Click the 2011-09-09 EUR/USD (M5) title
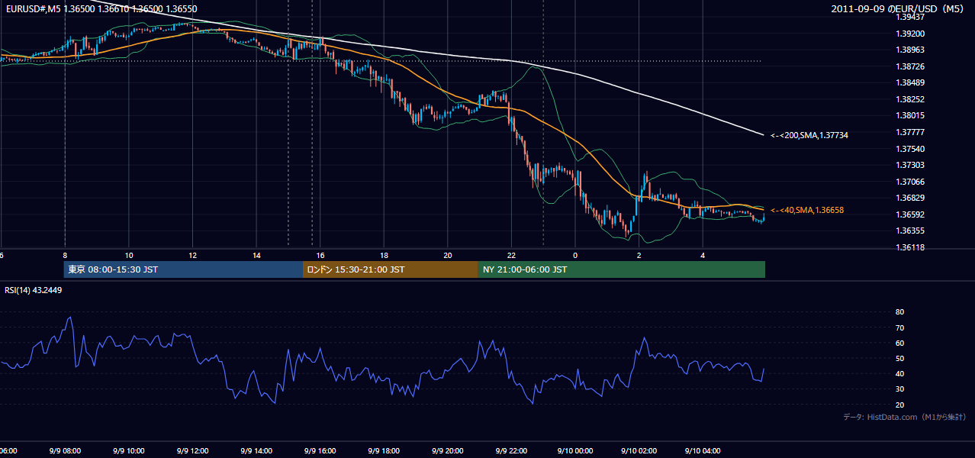The width and height of the screenshot is (975, 458). coord(897,9)
